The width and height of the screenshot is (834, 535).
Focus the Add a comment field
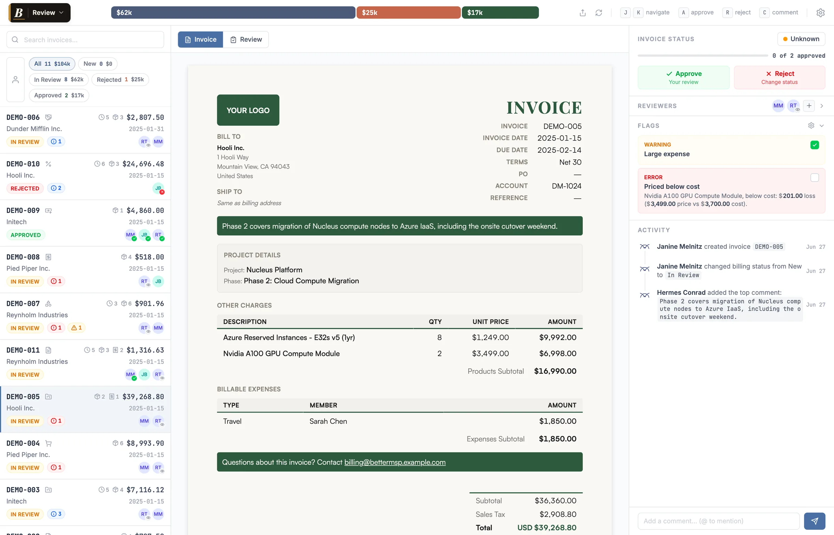(719, 521)
